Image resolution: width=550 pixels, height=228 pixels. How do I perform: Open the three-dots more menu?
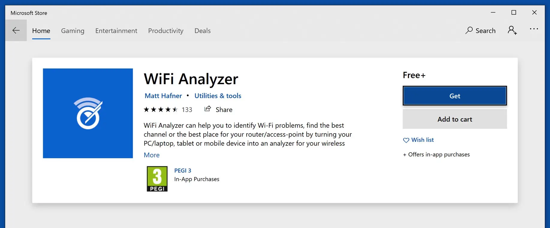[x=534, y=29]
